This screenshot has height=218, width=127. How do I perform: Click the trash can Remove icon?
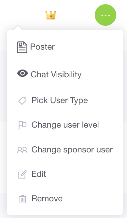click(22, 199)
